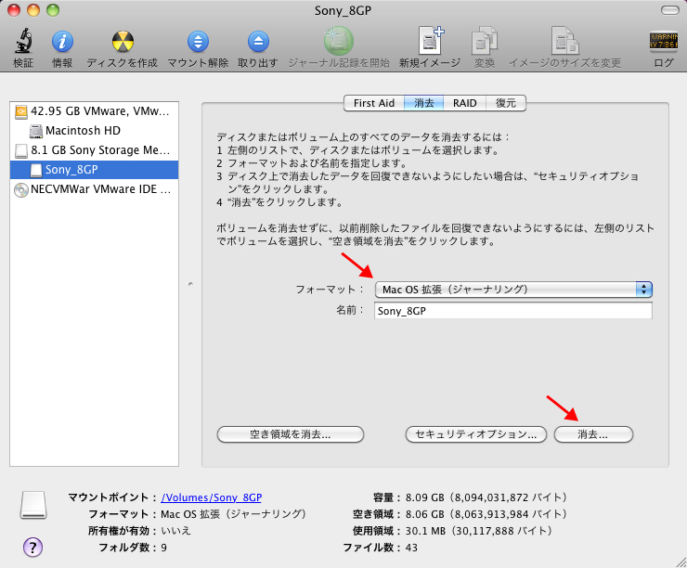Screen dimensions: 687x568
Task: Open the フォーマット dropdown menu
Action: coord(513,289)
